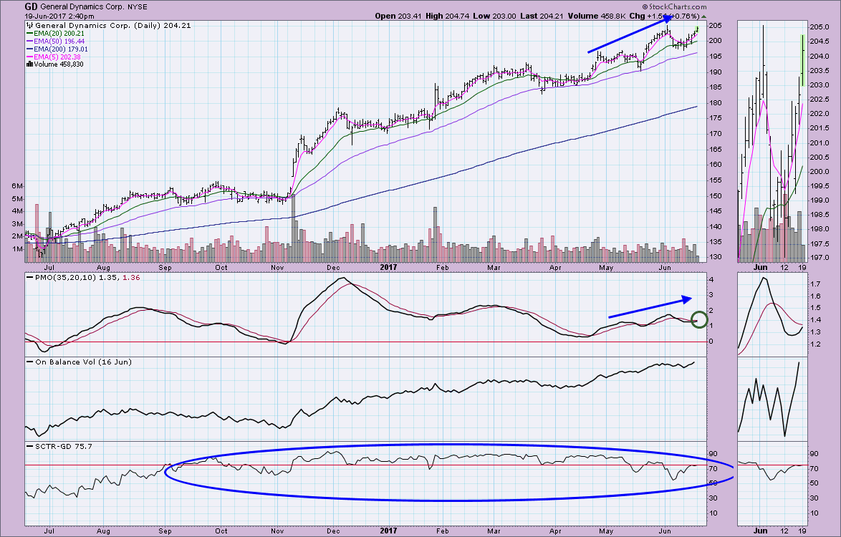Click the bar-chart icon before "General Dynamics Corp. (Daily)"

point(29,25)
